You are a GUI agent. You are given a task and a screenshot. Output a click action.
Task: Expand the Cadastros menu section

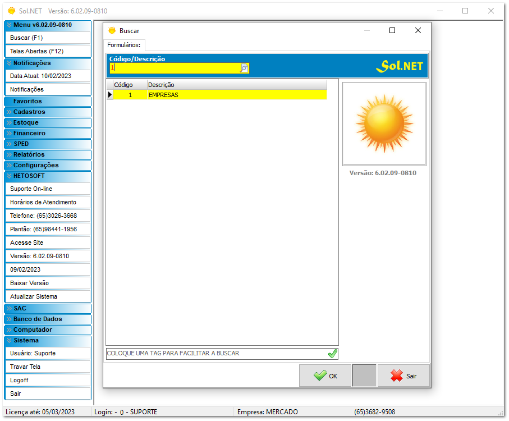click(x=48, y=112)
